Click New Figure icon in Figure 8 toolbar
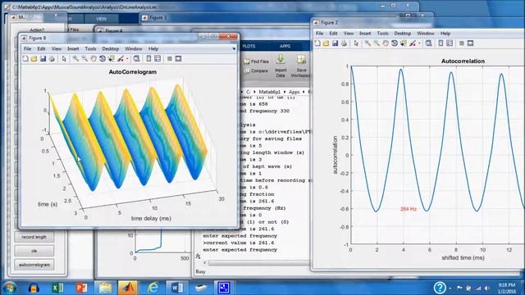Image resolution: width=525 pixels, height=295 pixels. click(25, 59)
